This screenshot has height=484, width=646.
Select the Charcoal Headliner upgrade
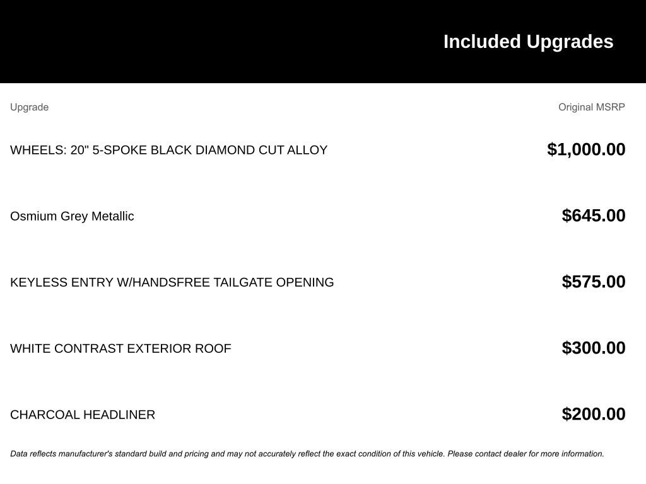pos(83,415)
